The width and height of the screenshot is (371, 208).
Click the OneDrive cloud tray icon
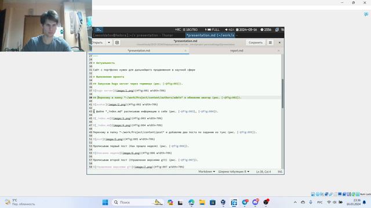303,202
